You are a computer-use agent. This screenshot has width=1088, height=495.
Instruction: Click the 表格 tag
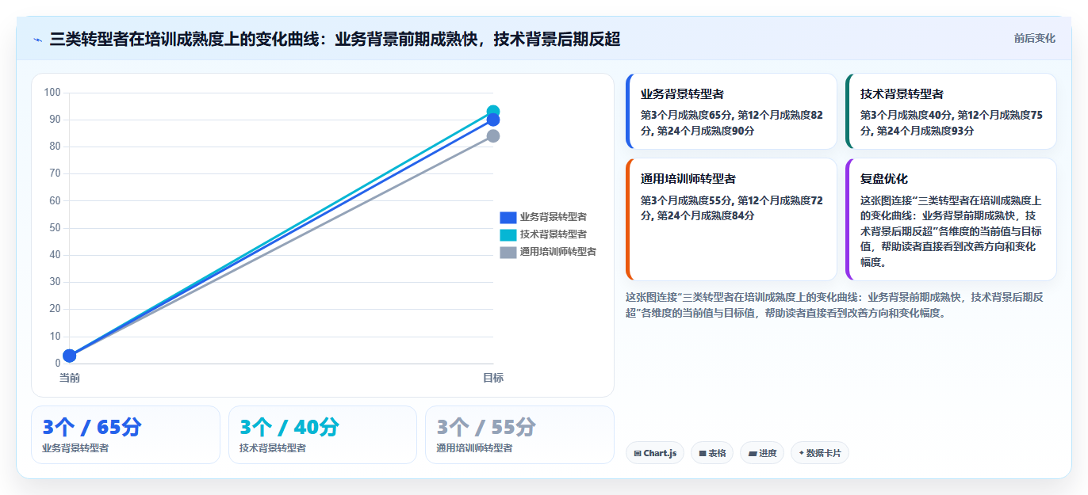pyautogui.click(x=712, y=453)
